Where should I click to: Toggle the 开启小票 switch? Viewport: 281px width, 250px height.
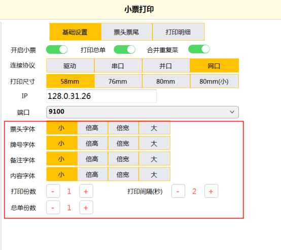[57, 50]
